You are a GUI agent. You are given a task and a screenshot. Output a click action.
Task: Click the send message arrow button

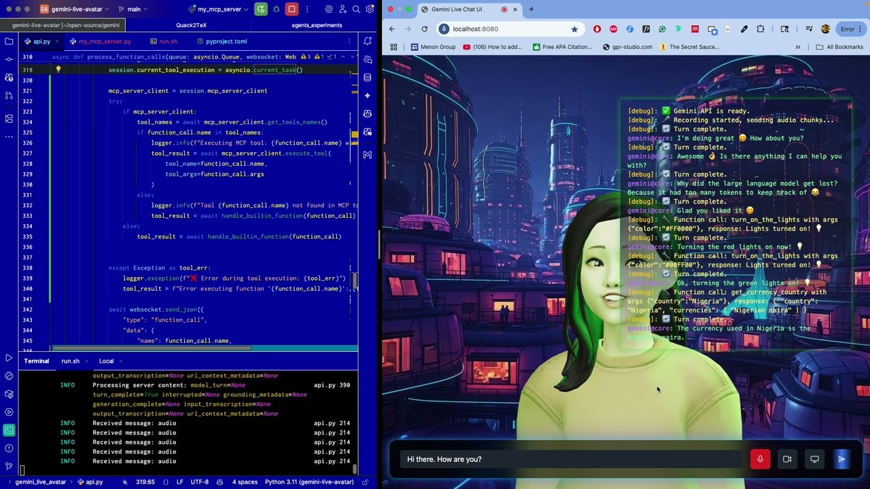841,459
